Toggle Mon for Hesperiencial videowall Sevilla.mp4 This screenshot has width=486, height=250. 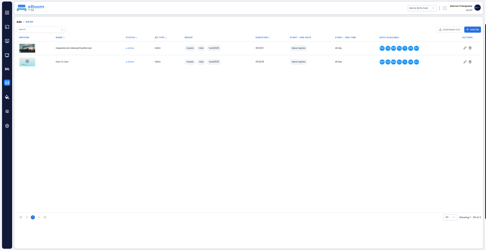(382, 48)
